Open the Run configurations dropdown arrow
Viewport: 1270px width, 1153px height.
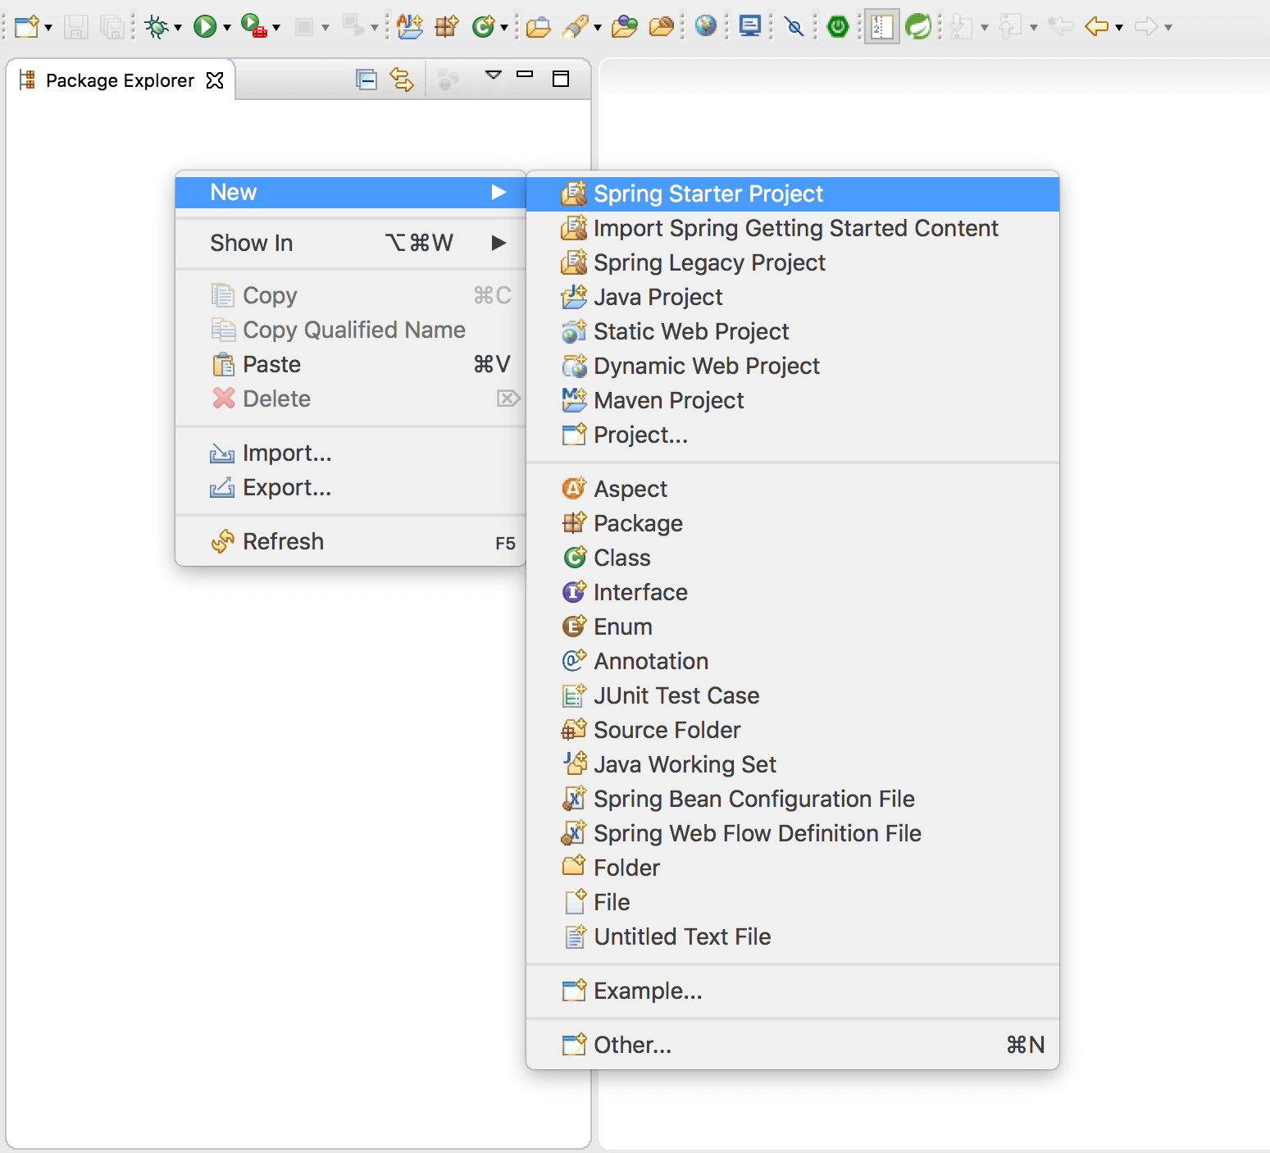point(227,28)
